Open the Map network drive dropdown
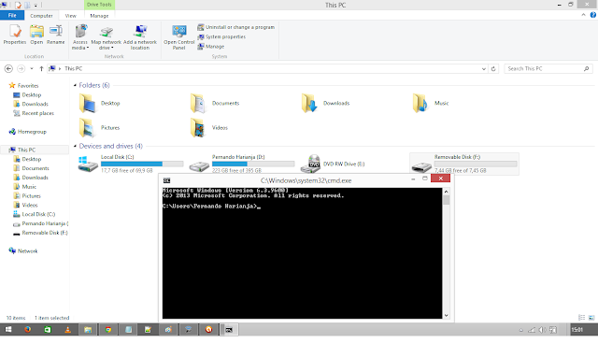 coord(106,37)
